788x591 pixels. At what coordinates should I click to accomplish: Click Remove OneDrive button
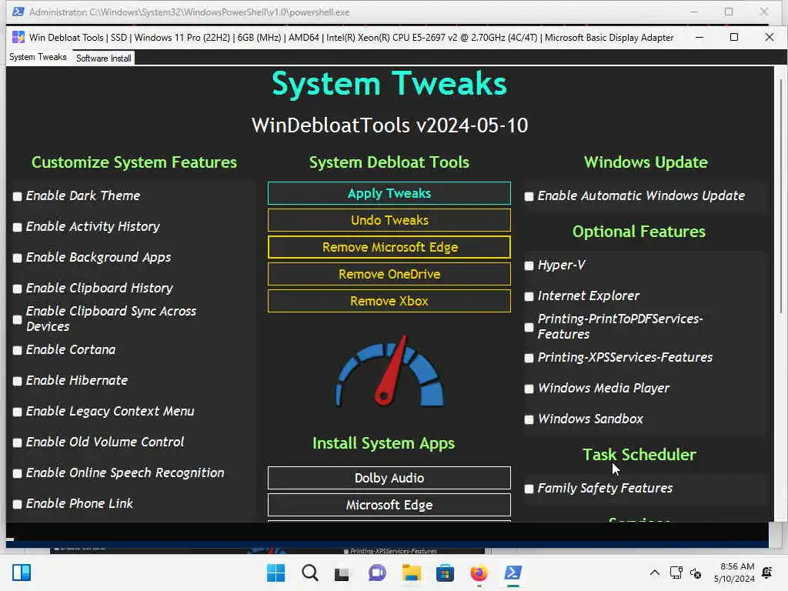click(x=389, y=275)
